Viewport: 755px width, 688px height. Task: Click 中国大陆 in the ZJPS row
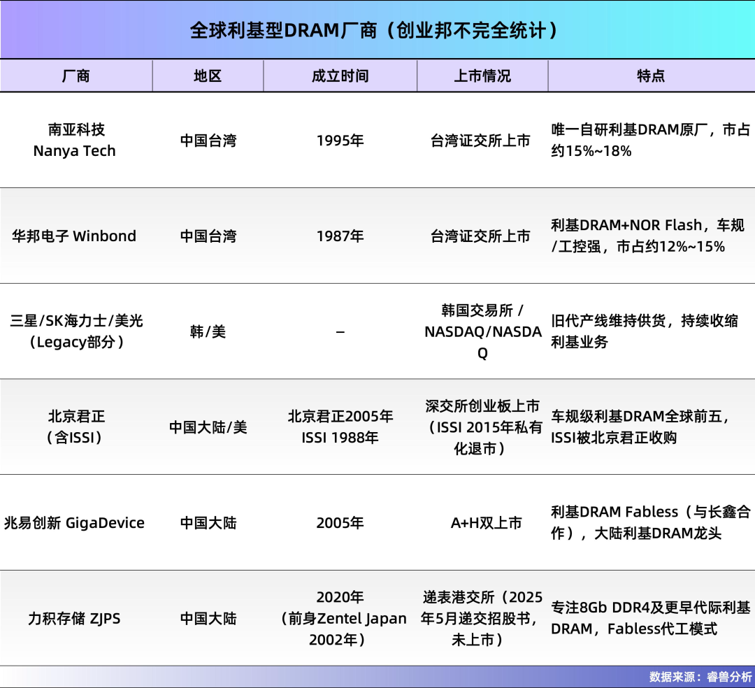point(208,618)
